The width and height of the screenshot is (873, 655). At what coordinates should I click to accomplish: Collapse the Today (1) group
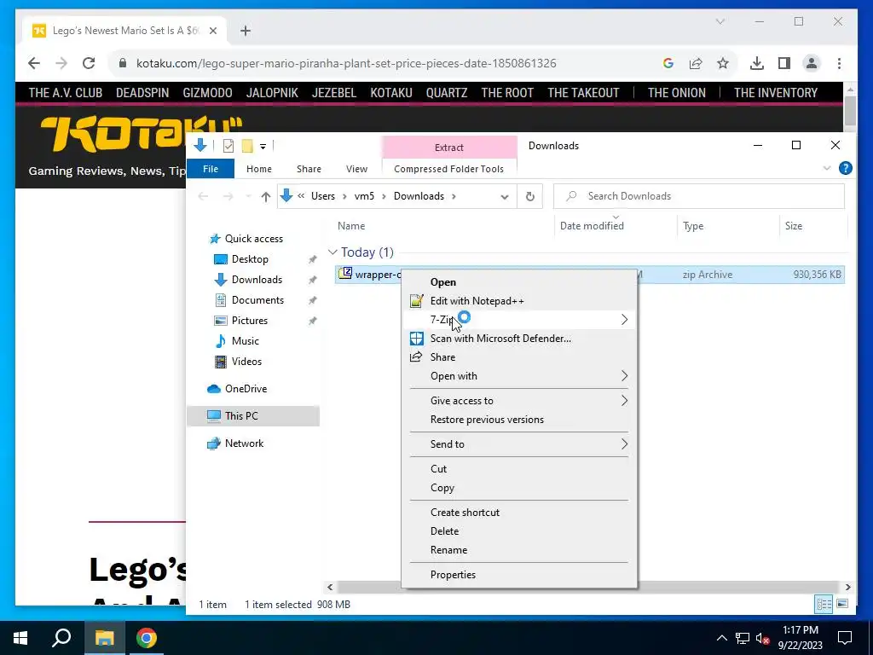pyautogui.click(x=332, y=252)
